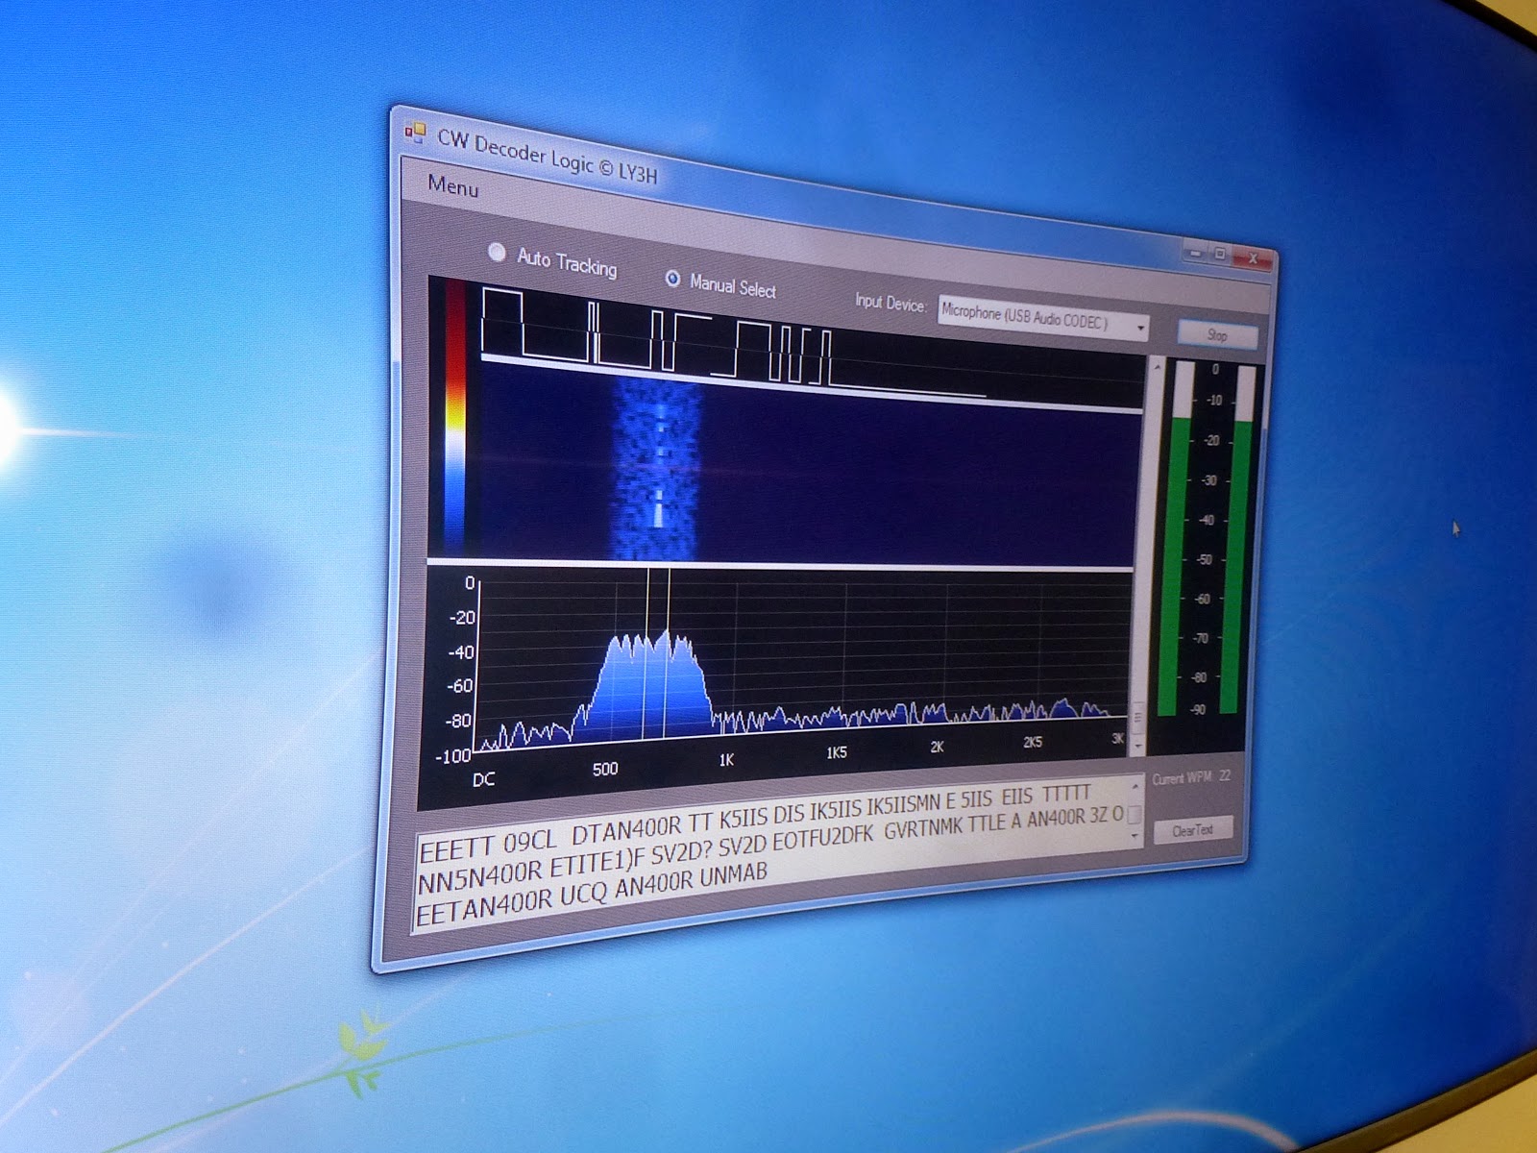
Task: Select the Manual Select radio button
Action: [x=673, y=281]
